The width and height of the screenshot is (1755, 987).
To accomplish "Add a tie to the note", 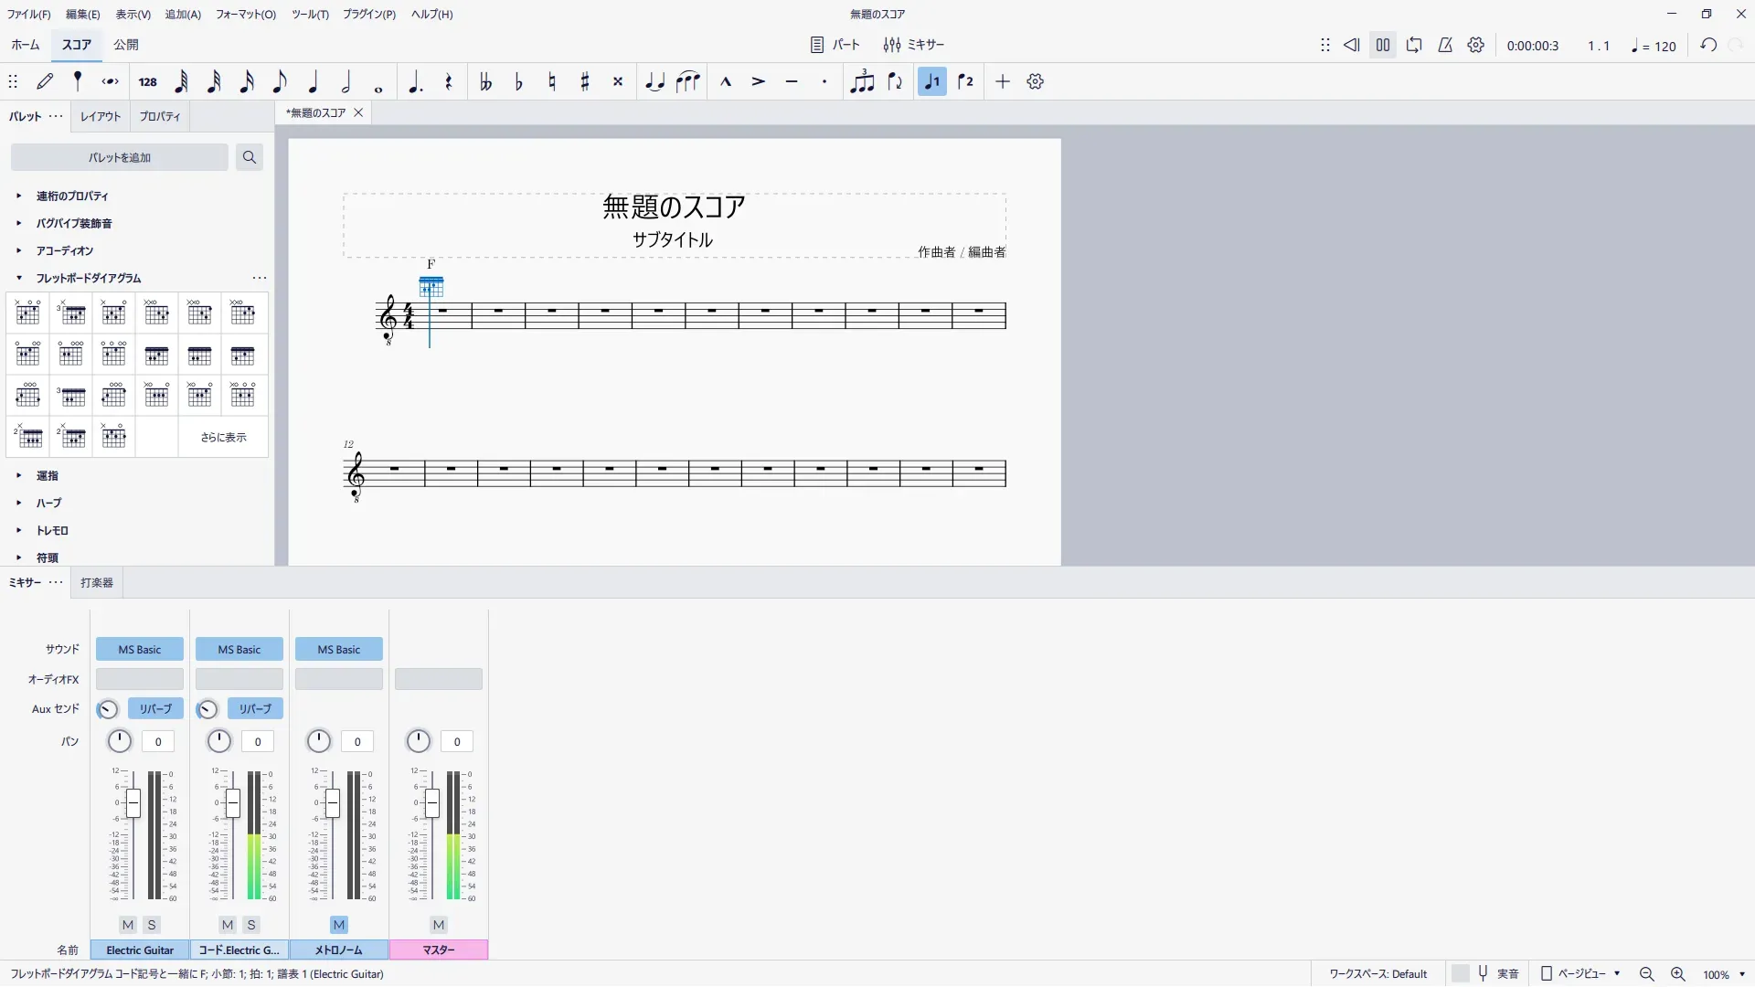I will pyautogui.click(x=654, y=82).
